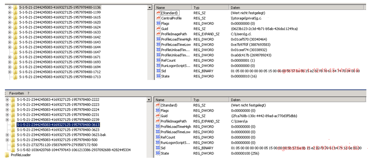Select key S-1-5-21-...-1642
This screenshot has height=161, width=368.
pos(60,37)
